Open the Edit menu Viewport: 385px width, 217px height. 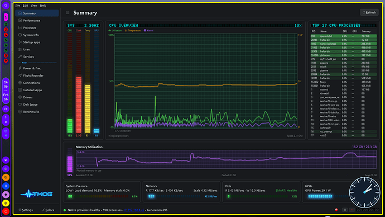25,6
